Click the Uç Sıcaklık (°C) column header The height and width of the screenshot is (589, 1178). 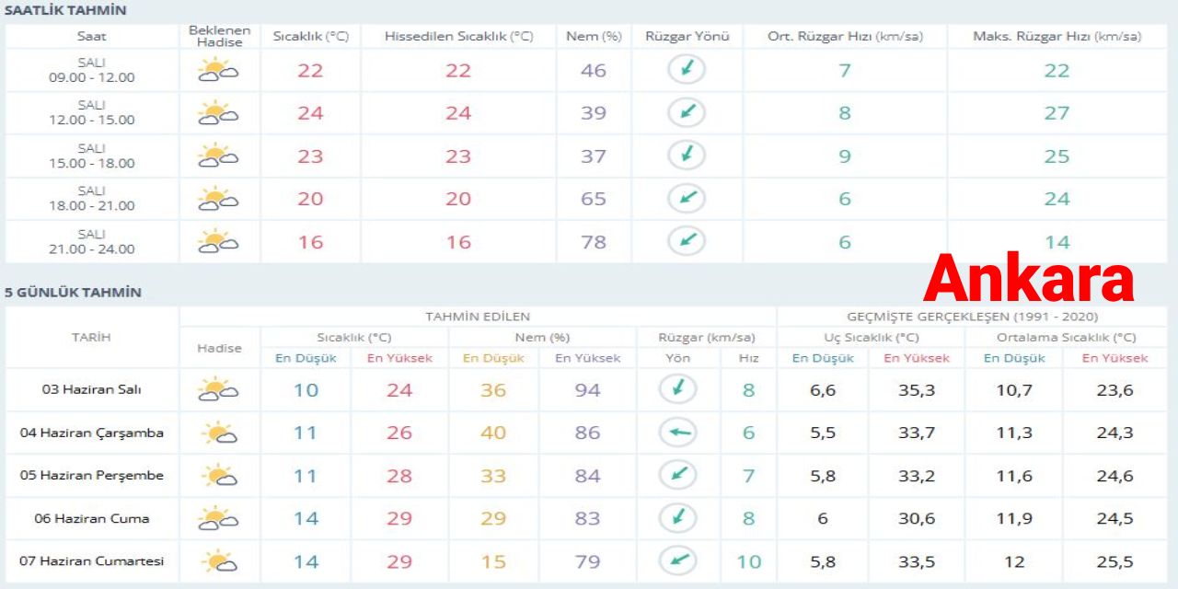pos(869,337)
